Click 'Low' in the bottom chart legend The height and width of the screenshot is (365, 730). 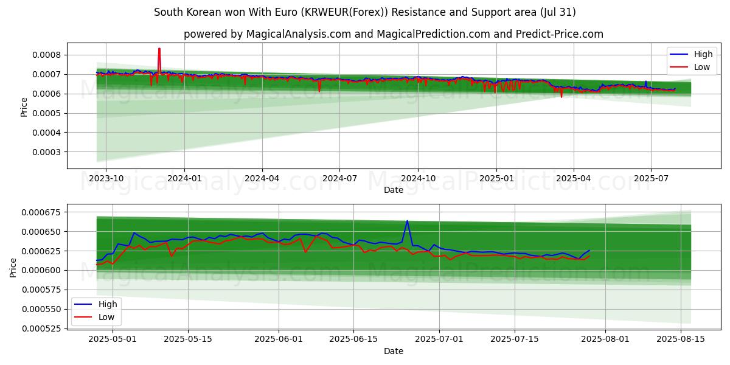tap(107, 317)
